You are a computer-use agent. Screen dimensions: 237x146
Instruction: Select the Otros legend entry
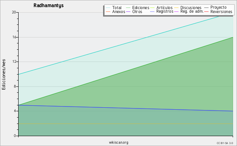(x=137, y=11)
